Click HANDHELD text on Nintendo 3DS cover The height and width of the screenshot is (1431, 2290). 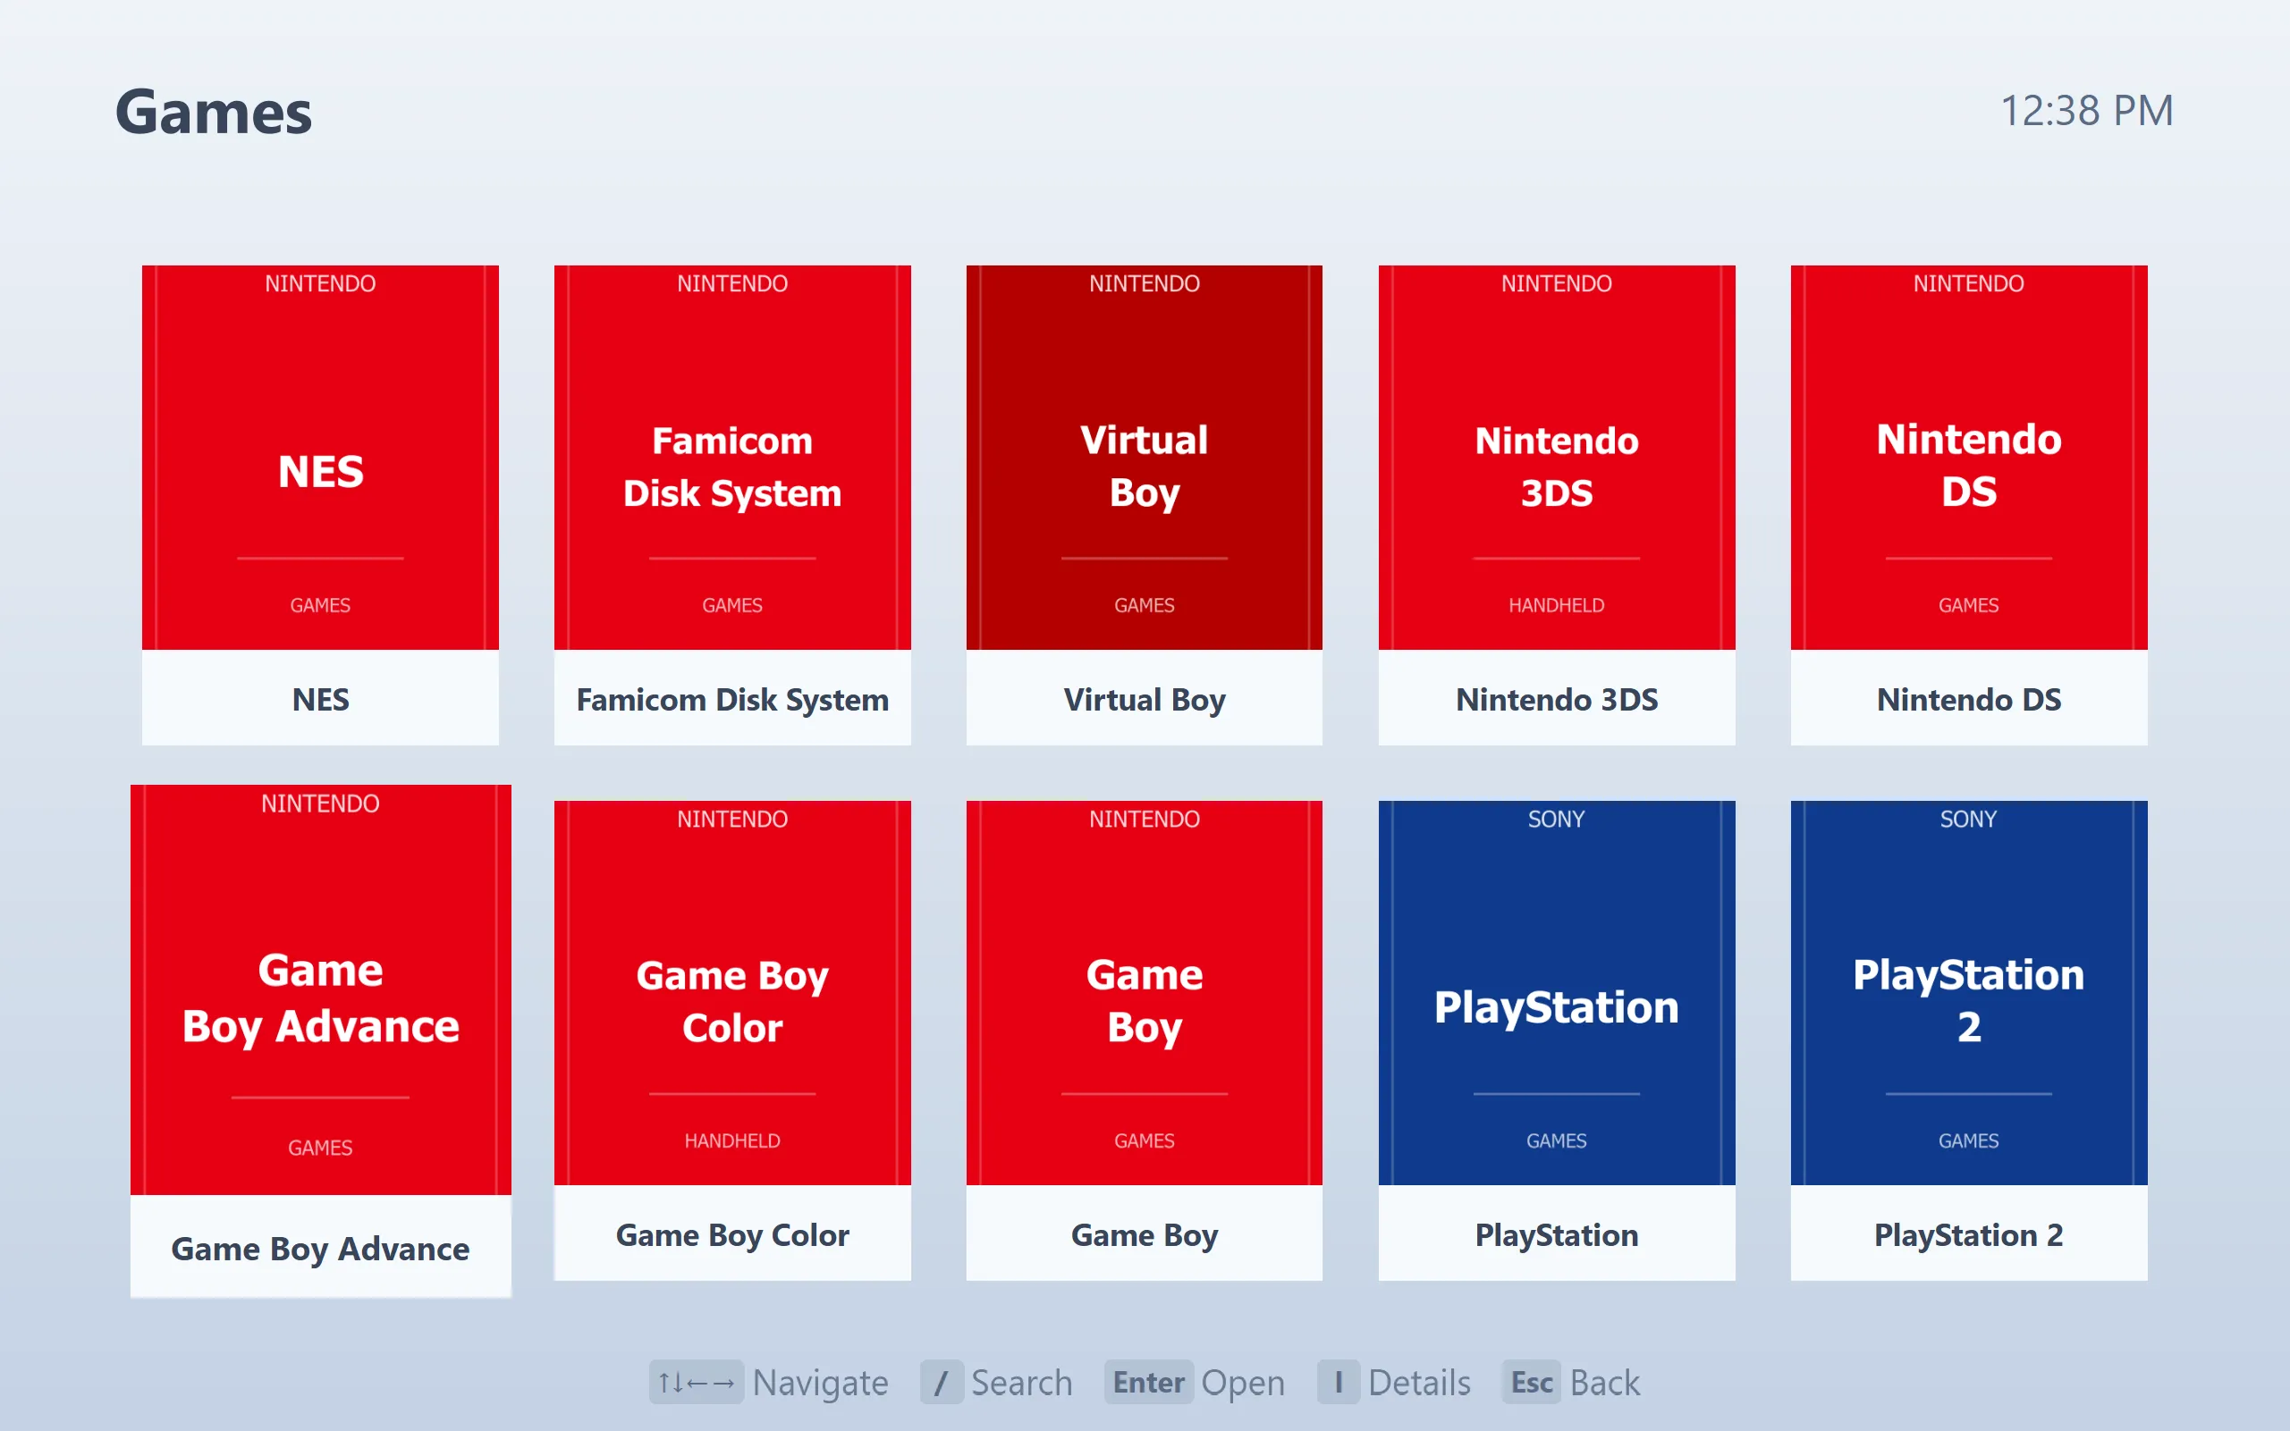coord(1557,605)
